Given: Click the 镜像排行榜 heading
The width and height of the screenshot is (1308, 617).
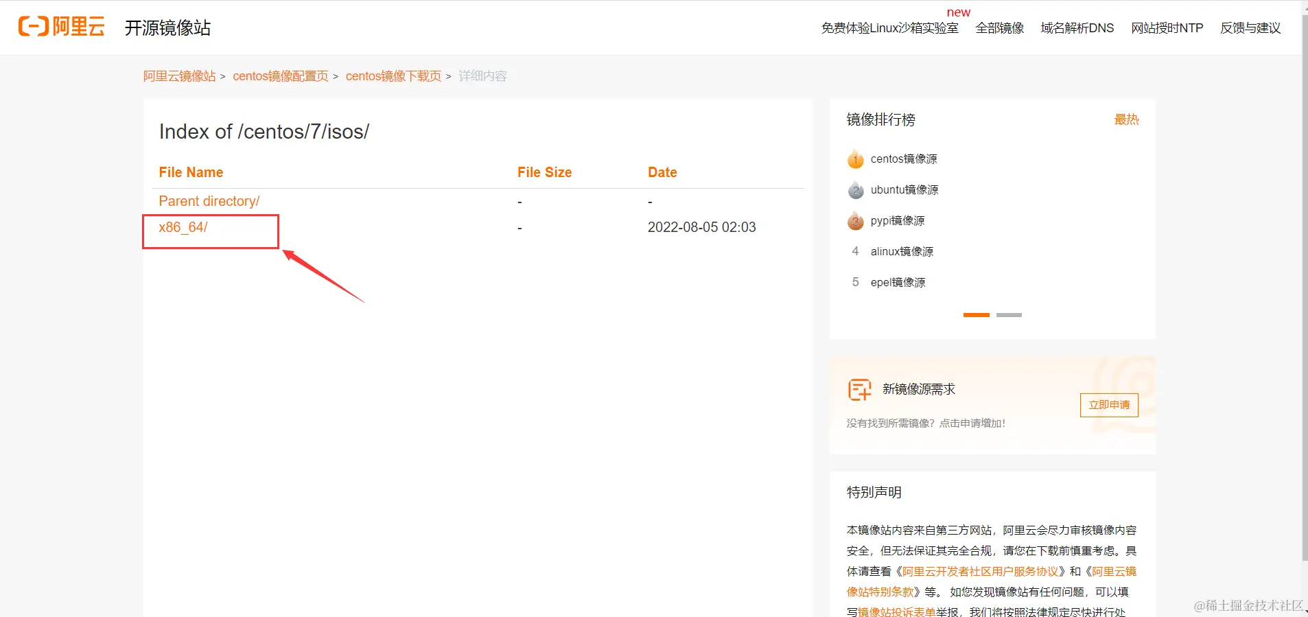Looking at the screenshot, I should click(x=880, y=119).
